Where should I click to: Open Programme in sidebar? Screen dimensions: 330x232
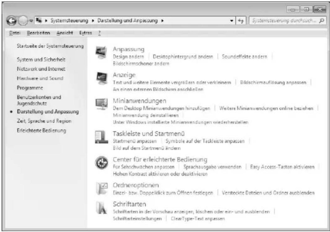(x=30, y=88)
